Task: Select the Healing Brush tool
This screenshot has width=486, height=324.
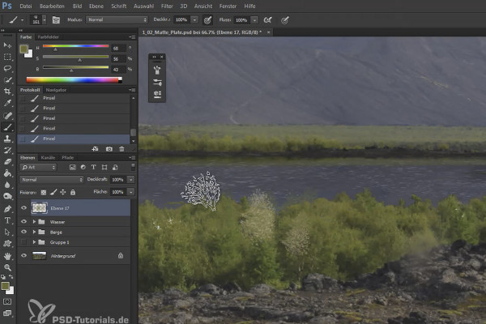Action: click(x=7, y=115)
